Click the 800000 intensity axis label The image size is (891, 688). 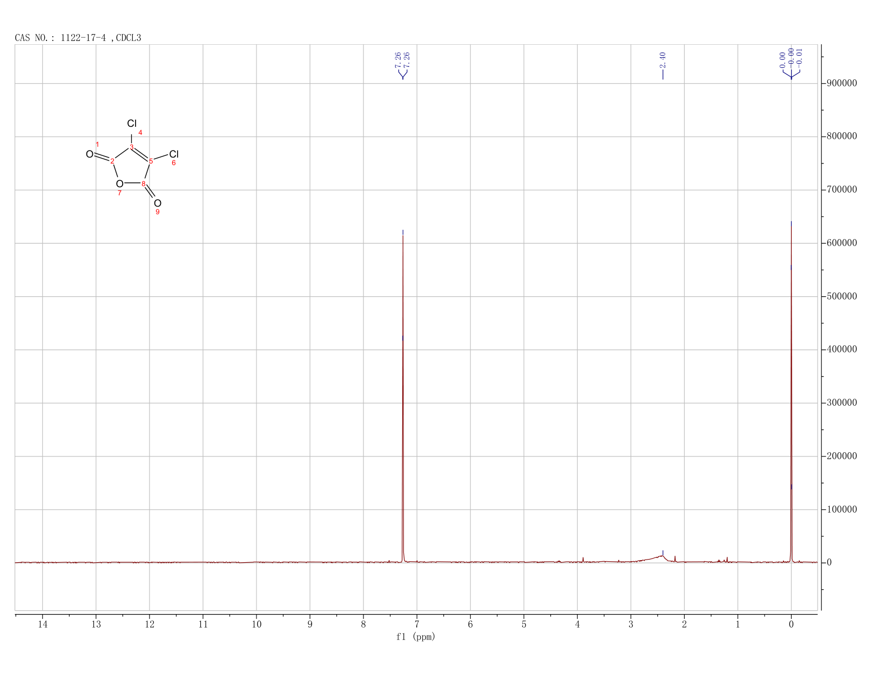[841, 137]
